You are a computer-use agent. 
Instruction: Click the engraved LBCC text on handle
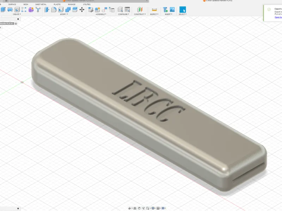148,101
